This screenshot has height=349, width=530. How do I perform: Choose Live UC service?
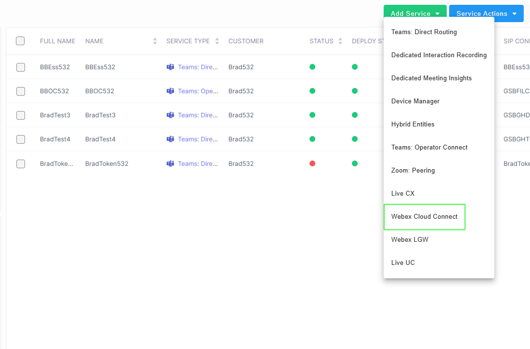[439, 262]
